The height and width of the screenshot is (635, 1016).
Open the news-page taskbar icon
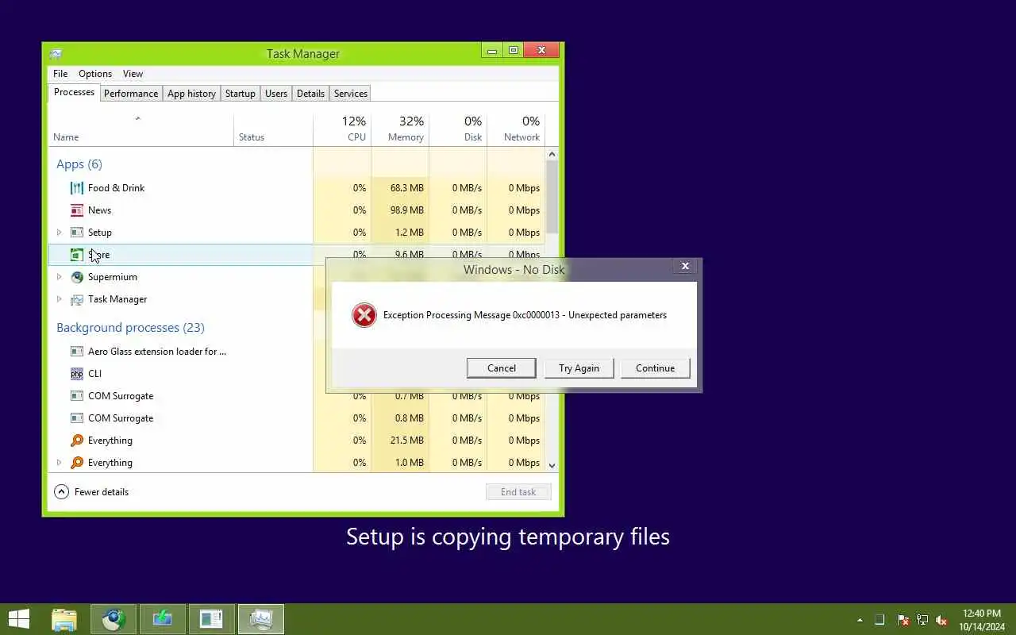click(212, 619)
